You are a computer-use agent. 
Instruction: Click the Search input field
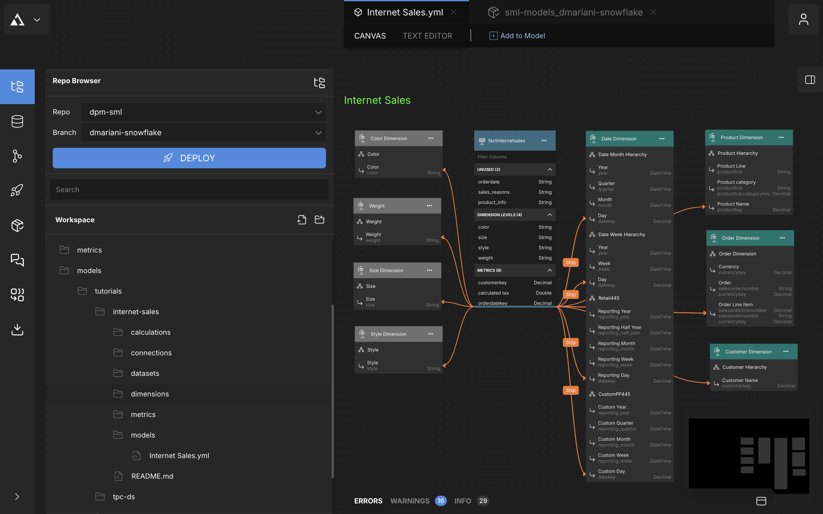coord(189,190)
